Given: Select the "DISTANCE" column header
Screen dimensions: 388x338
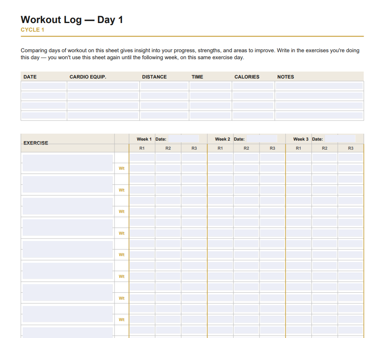Looking at the screenshot, I should click(x=154, y=77).
